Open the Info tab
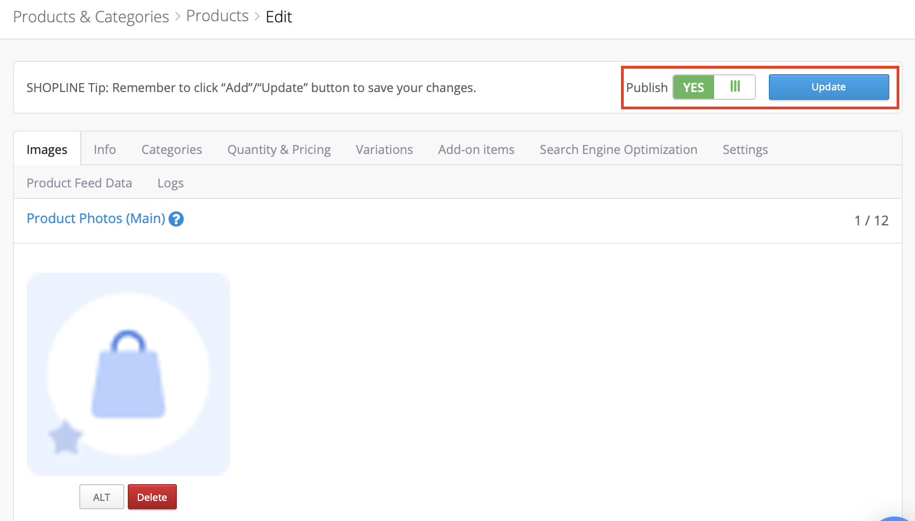This screenshot has width=915, height=521. click(x=105, y=149)
